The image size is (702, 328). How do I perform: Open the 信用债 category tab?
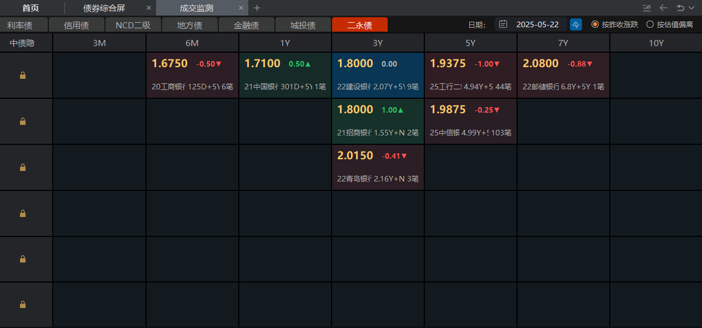(x=77, y=25)
